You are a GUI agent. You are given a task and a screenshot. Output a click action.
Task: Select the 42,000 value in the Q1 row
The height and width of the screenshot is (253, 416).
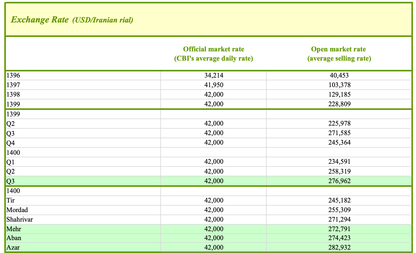click(214, 162)
